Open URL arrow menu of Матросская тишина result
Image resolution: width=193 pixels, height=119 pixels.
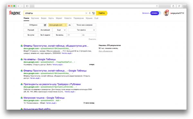(60, 101)
